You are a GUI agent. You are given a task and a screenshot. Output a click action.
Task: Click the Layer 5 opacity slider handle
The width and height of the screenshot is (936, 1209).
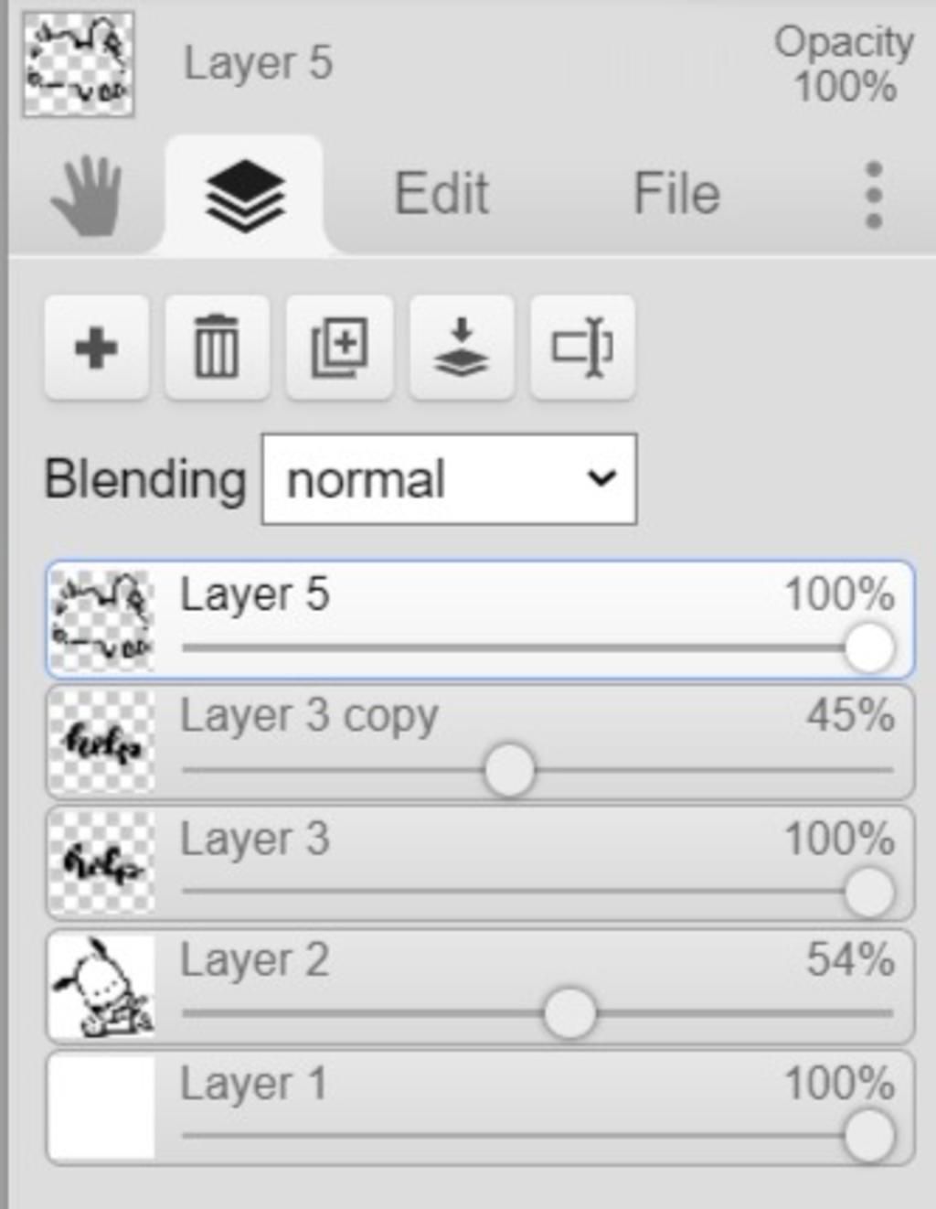pyautogui.click(x=869, y=647)
